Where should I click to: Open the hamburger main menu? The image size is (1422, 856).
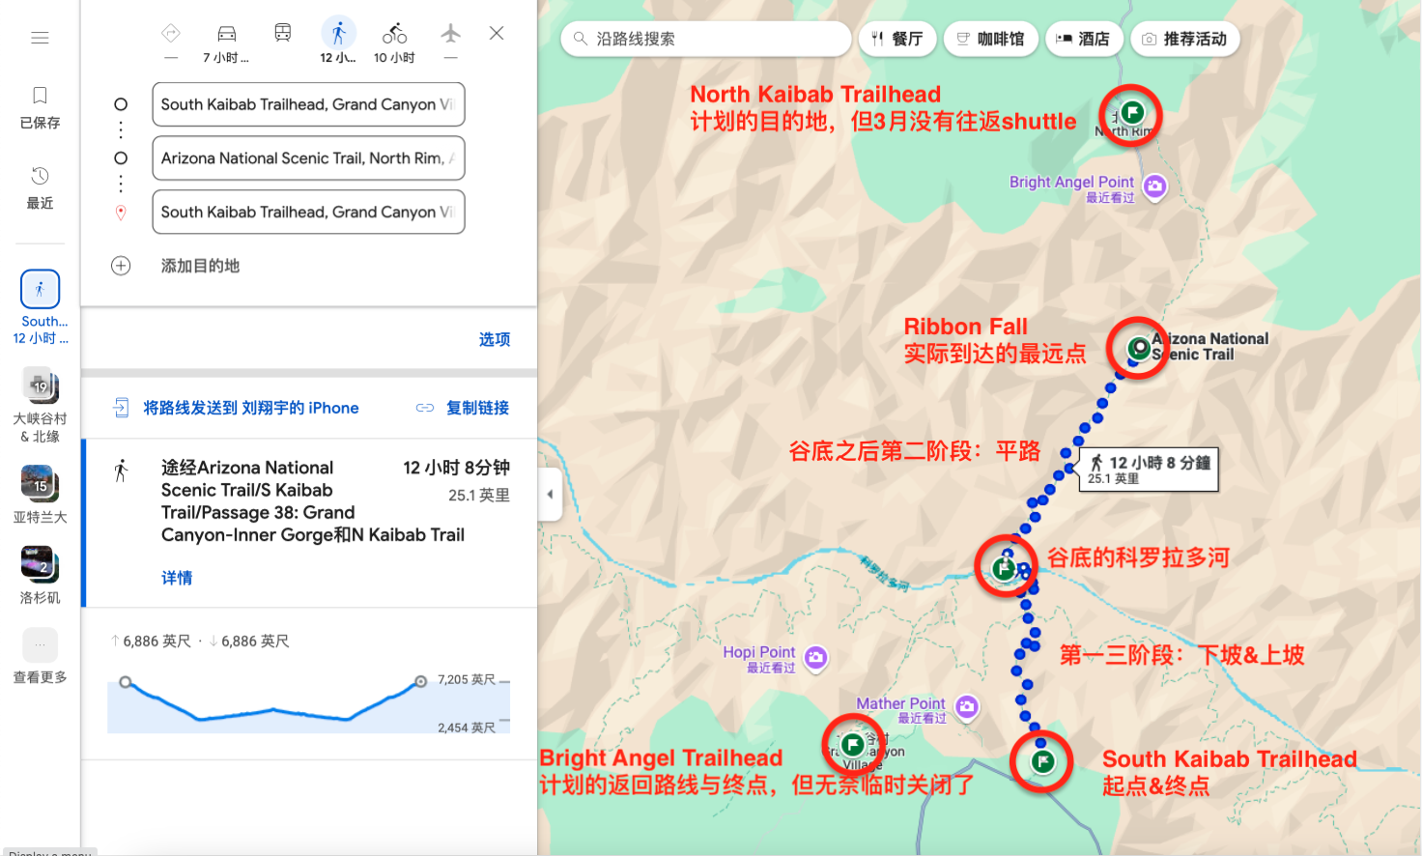40,38
